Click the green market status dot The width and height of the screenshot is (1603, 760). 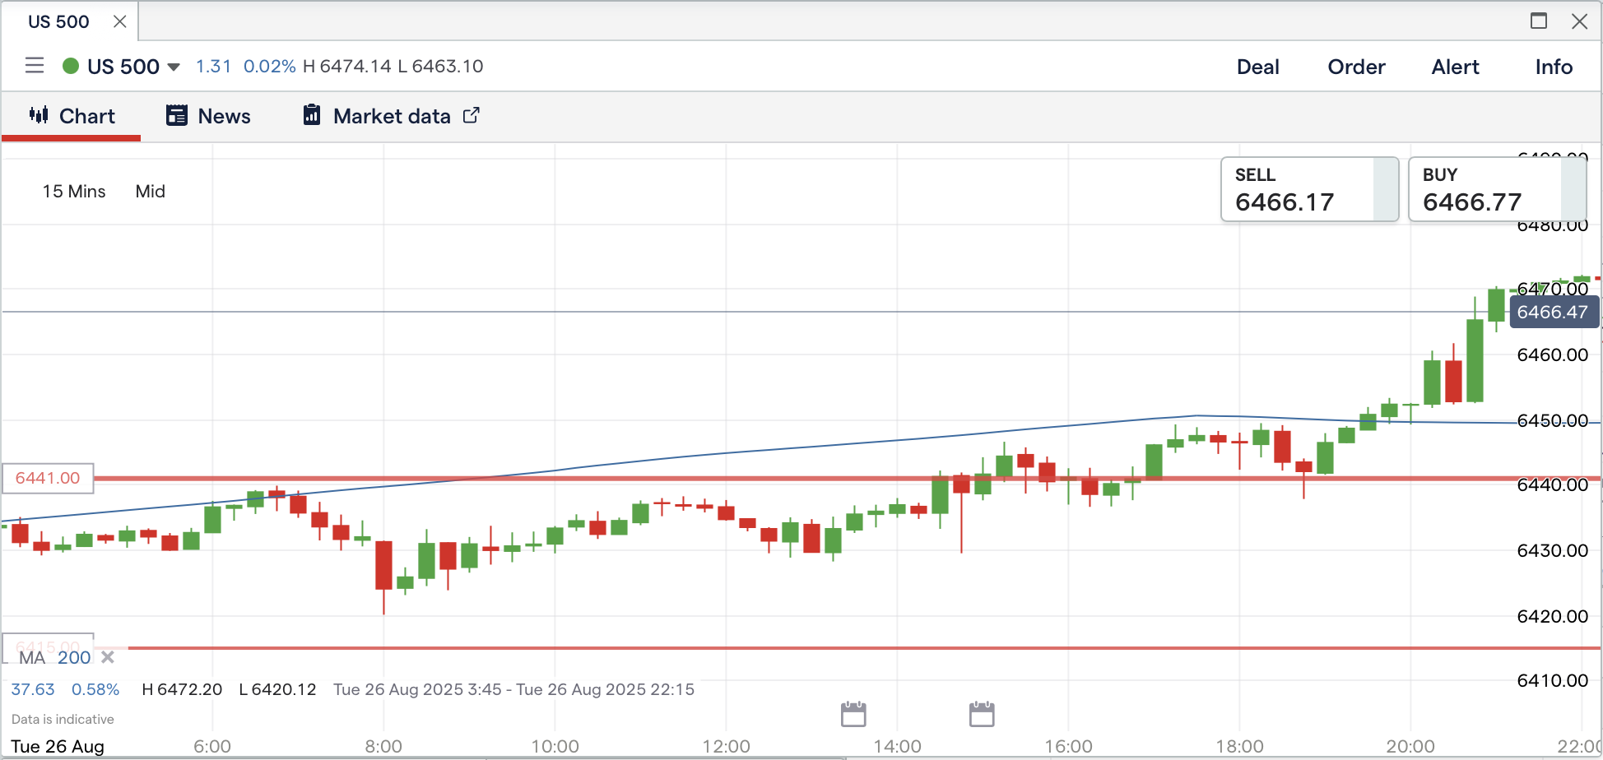(71, 66)
